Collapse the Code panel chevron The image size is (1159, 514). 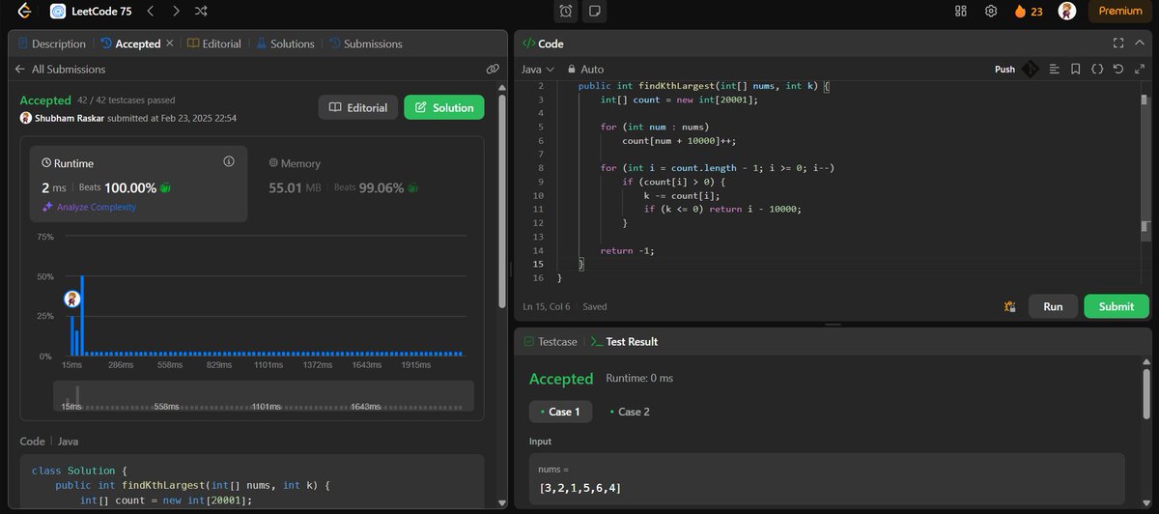click(x=1140, y=43)
